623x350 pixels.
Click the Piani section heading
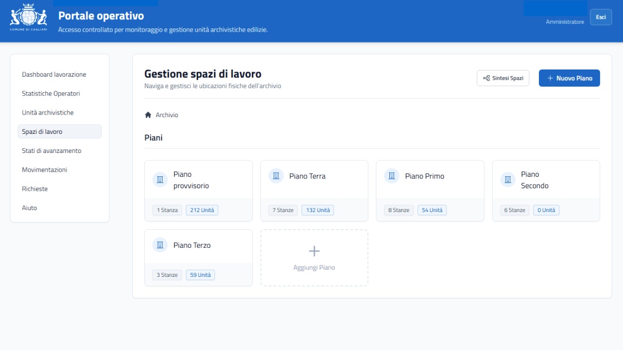153,138
